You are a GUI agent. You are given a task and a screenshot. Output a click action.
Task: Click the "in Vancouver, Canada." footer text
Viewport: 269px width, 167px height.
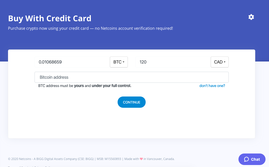coord(159,159)
